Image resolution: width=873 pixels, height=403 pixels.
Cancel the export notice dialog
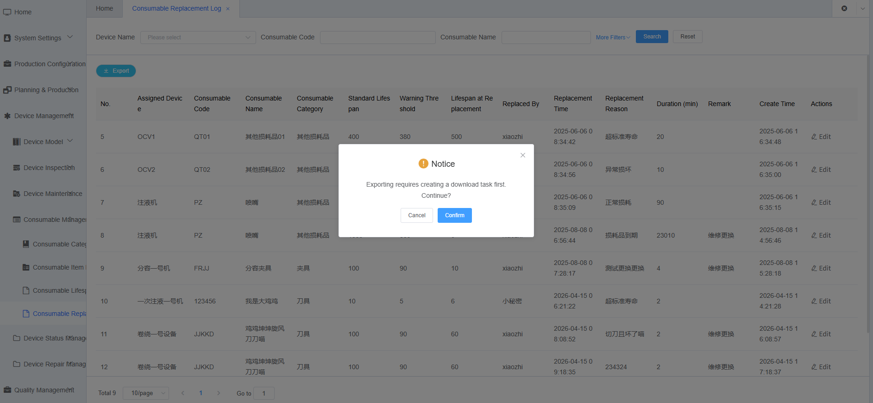tap(416, 215)
